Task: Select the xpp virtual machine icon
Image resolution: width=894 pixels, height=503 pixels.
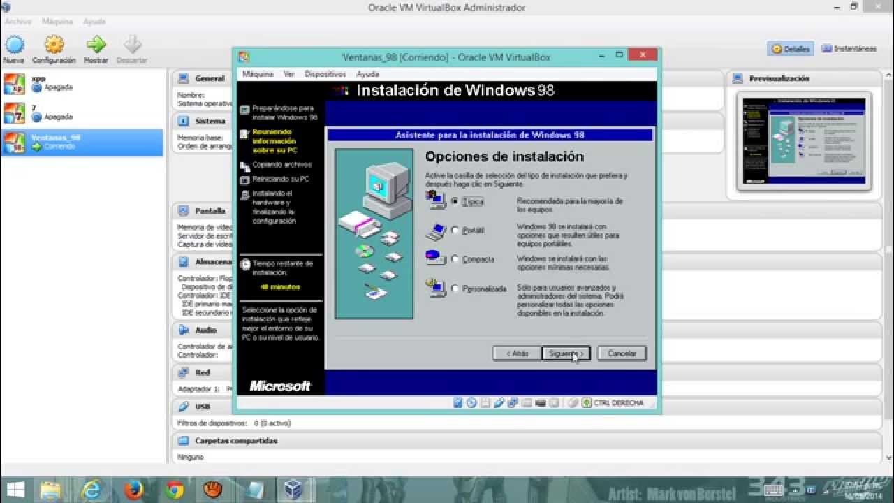Action: coord(14,84)
